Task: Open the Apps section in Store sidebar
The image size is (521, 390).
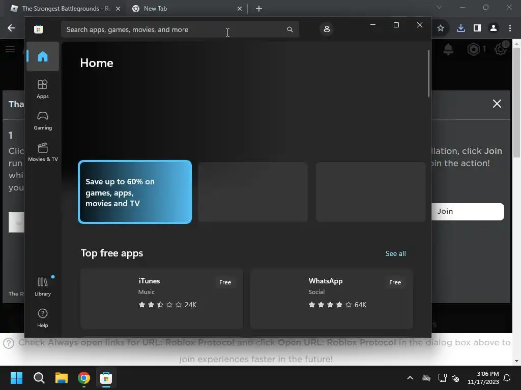Action: click(43, 89)
